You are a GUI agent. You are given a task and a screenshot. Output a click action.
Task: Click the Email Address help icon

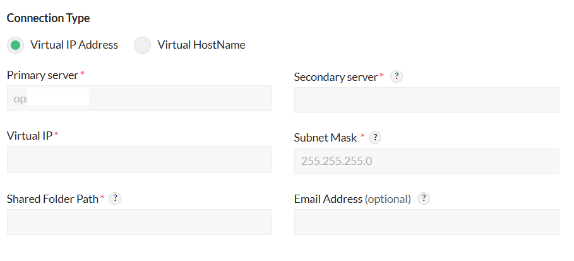click(x=424, y=198)
